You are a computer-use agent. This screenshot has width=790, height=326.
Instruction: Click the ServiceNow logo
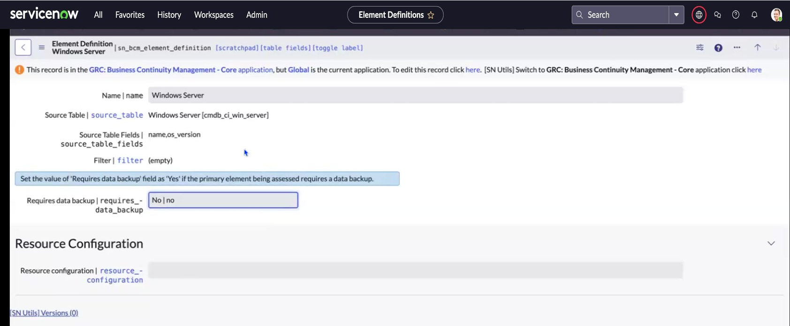click(x=44, y=14)
